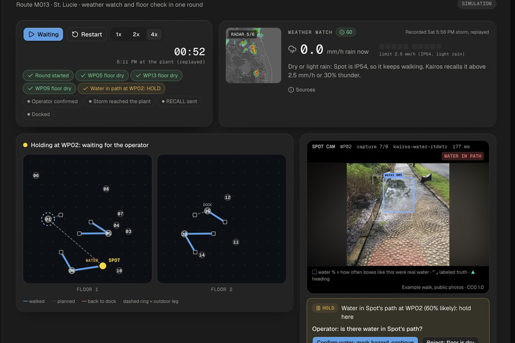Click the RECALL sent step
This screenshot has width=515, height=343.
[180, 102]
